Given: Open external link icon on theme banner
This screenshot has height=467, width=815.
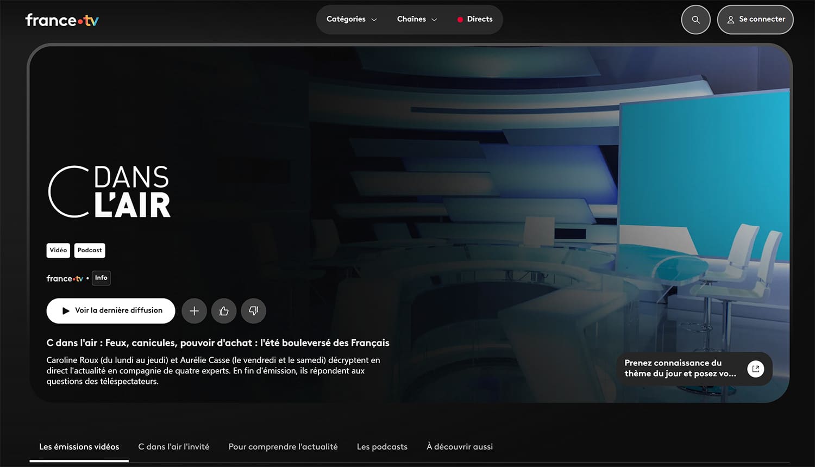Looking at the screenshot, I should coord(755,369).
